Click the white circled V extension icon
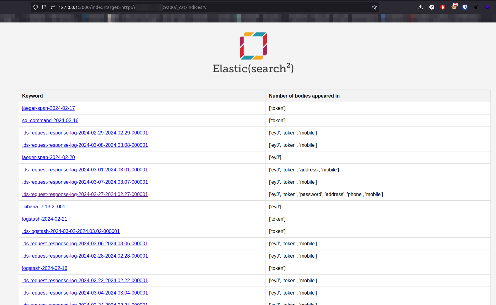 (432, 7)
